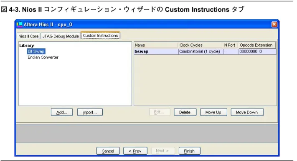The width and height of the screenshot is (297, 161).
Task: Click the greyed-out Edit... button
Action: (x=160, y=112)
